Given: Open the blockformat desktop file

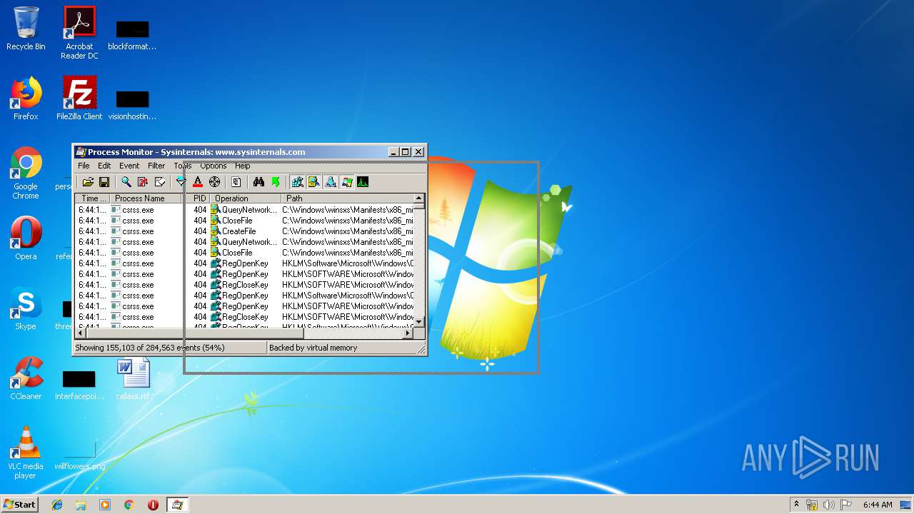Looking at the screenshot, I should pos(133,33).
